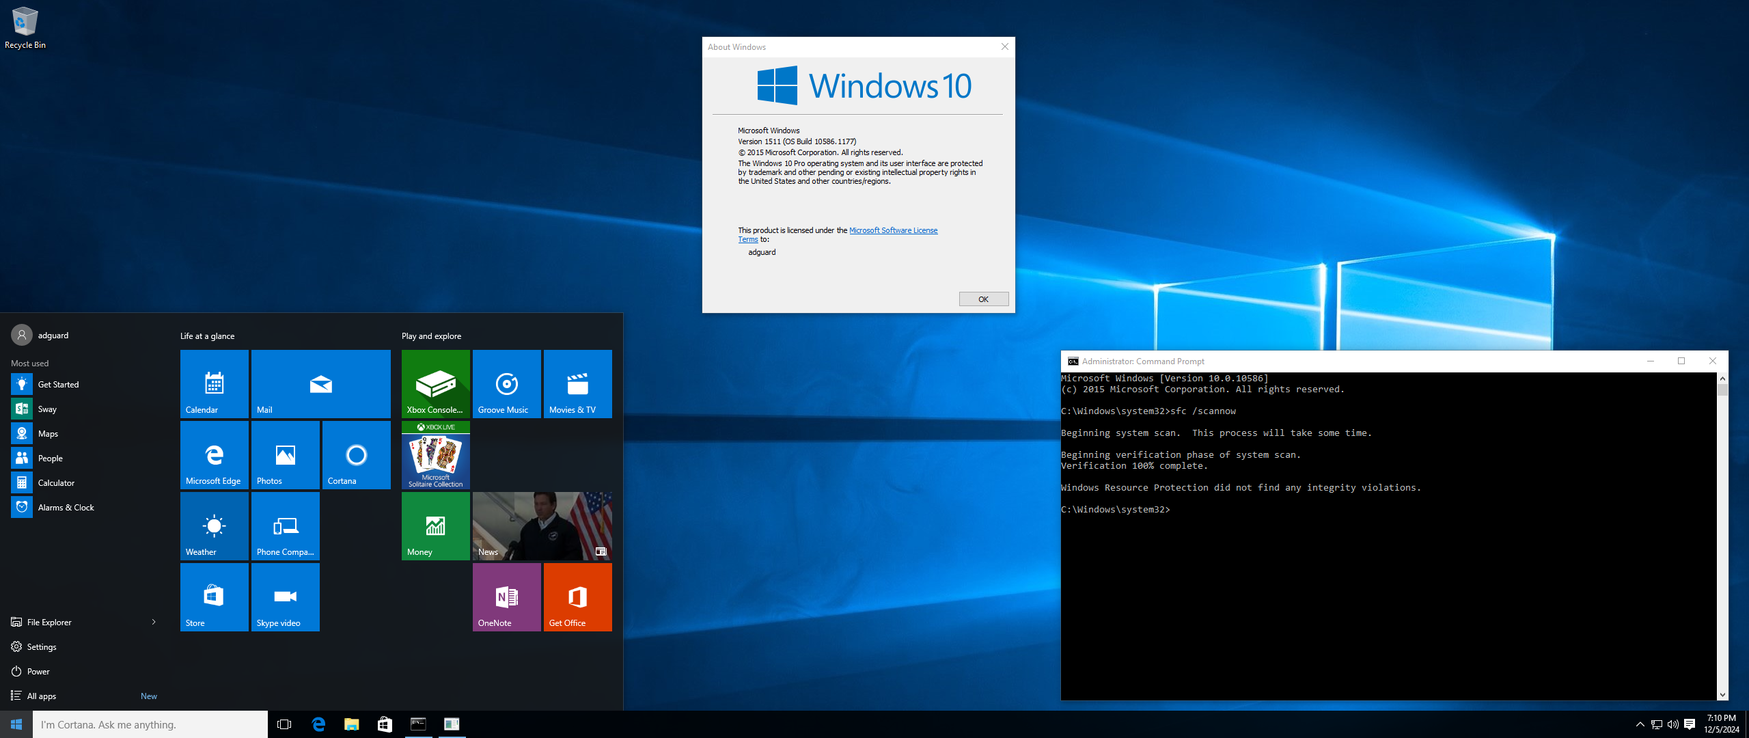Open People from Most used list

click(x=85, y=459)
